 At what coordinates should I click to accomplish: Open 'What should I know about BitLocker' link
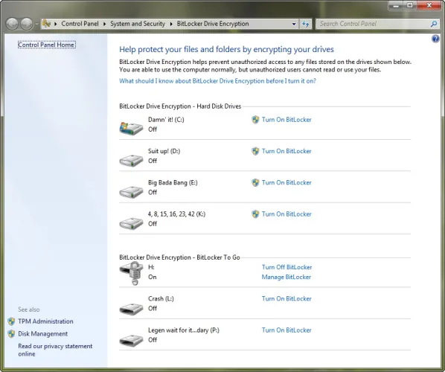(x=217, y=81)
